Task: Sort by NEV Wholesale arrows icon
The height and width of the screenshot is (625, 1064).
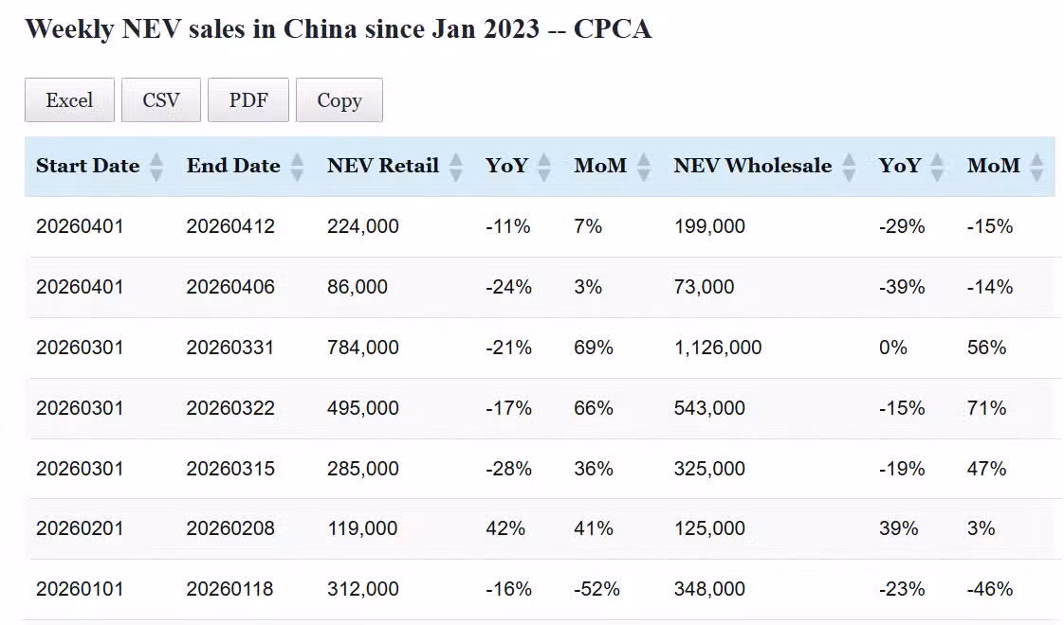Action: [849, 167]
